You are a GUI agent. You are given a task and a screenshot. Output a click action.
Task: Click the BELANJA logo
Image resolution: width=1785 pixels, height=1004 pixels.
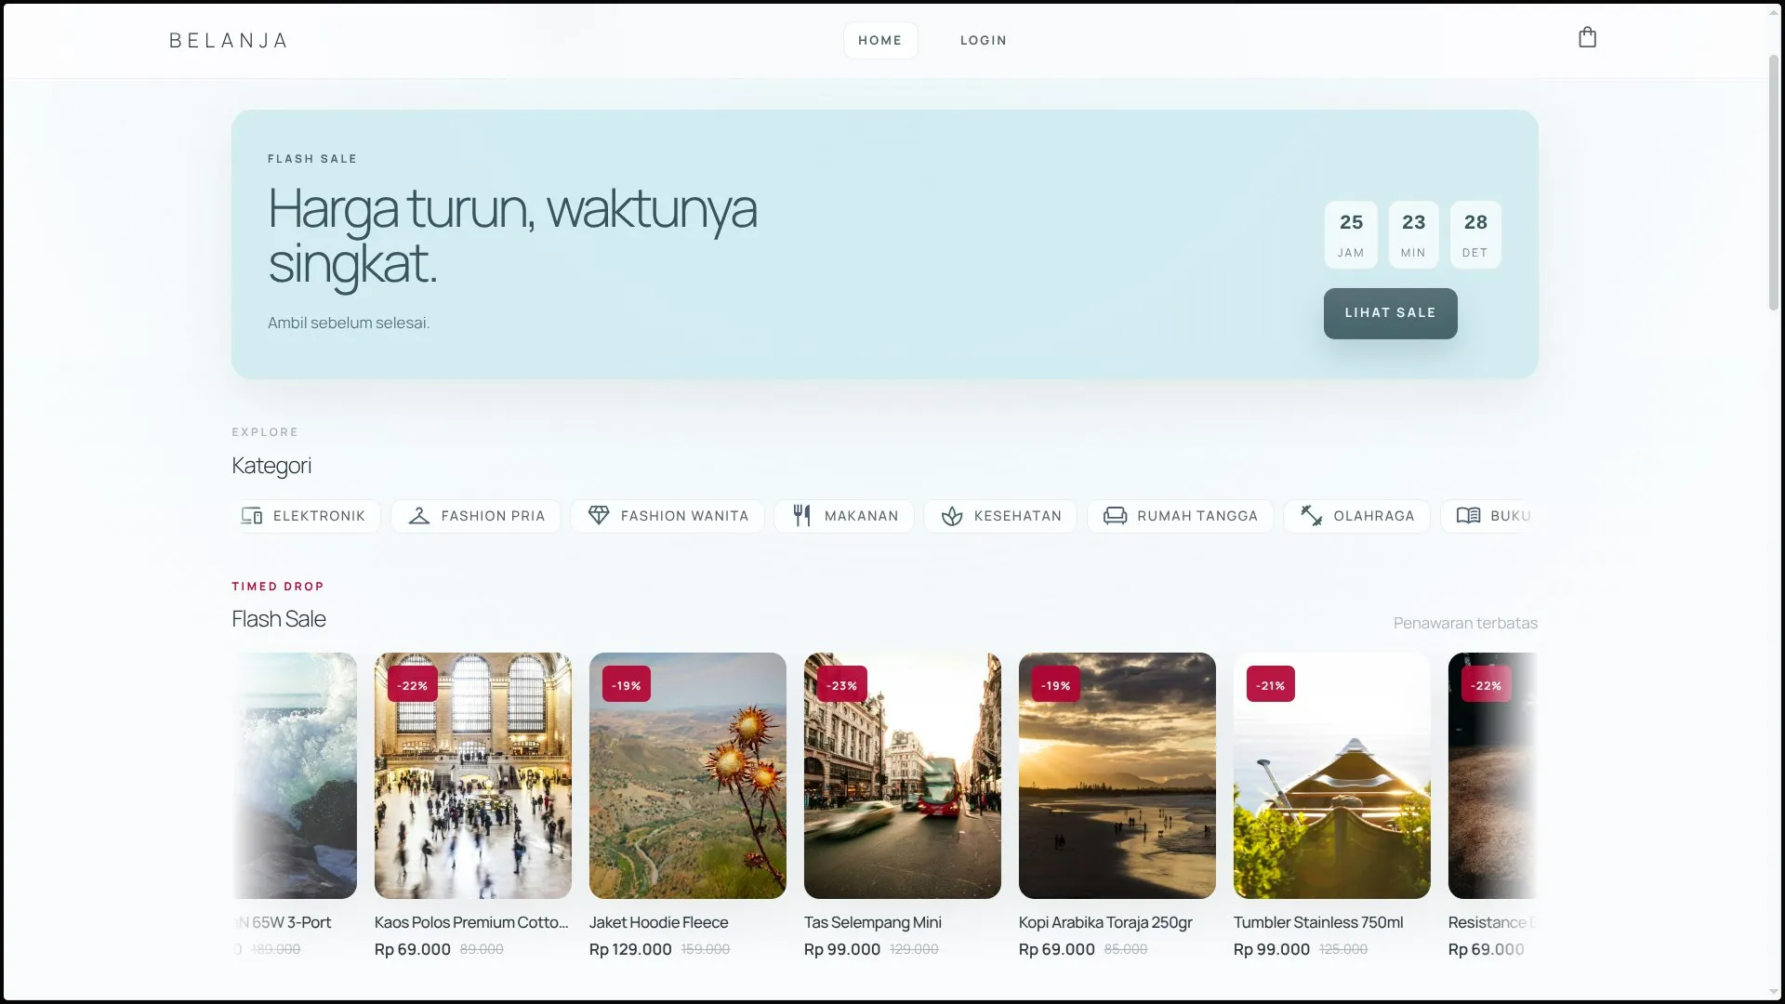tap(229, 41)
